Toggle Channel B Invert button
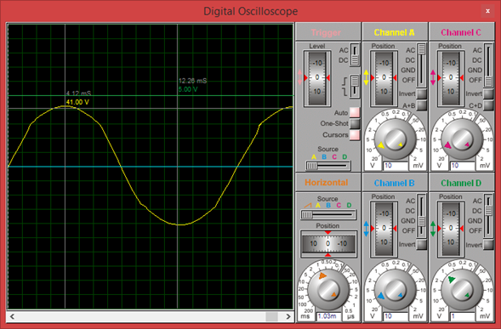The height and width of the screenshot is (329, 501). point(421,245)
